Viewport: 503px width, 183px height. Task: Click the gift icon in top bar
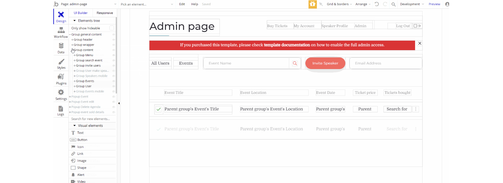pos(313,4)
